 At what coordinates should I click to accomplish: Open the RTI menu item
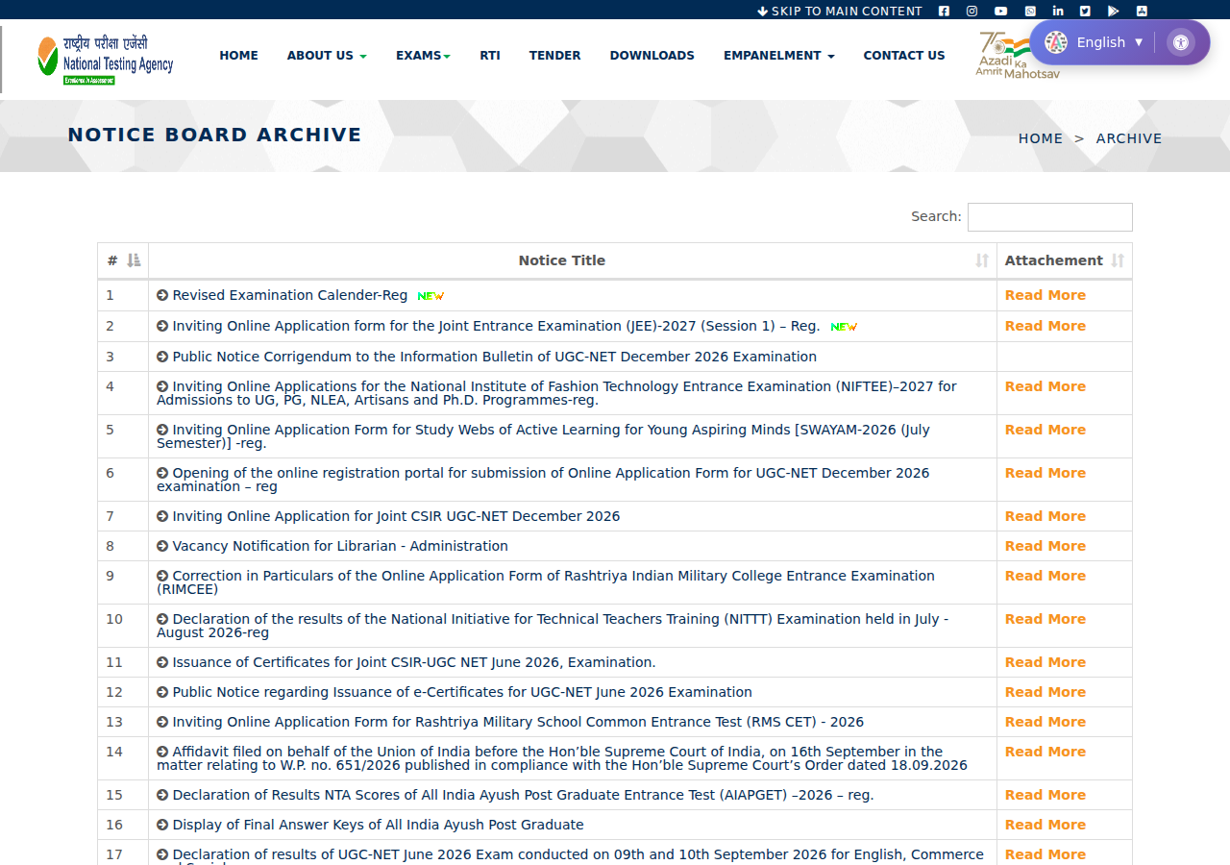tap(490, 56)
